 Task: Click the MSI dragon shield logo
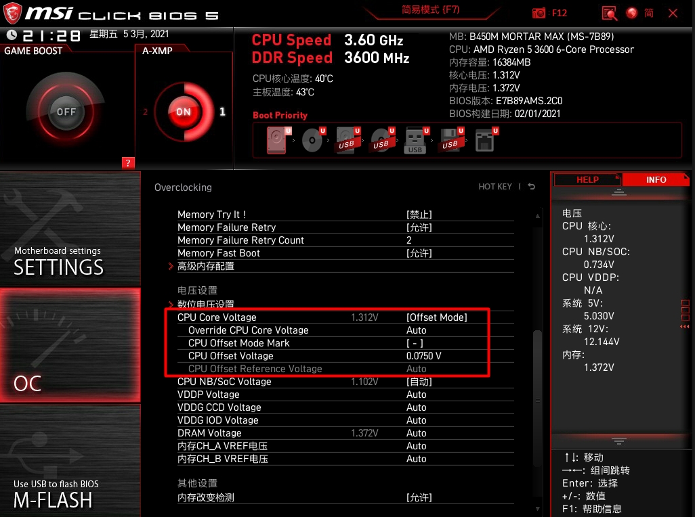coord(13,14)
